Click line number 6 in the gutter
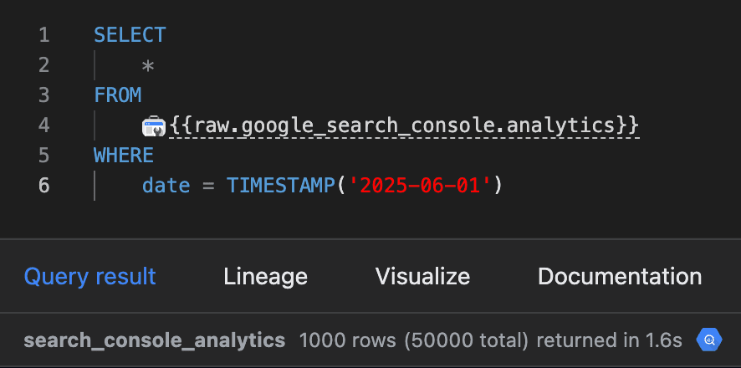This screenshot has width=741, height=368. pos(44,186)
